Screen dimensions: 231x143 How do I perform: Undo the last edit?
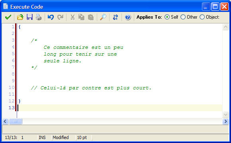51,17
